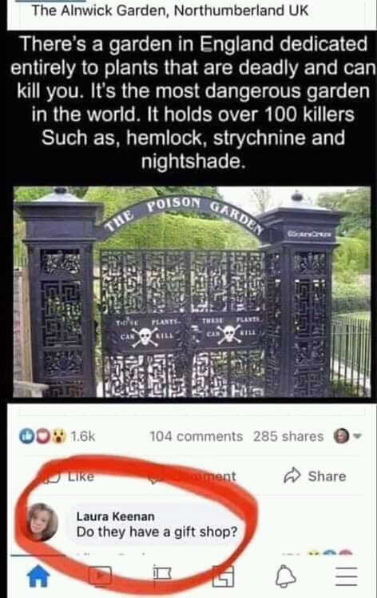This screenshot has height=598, width=377.
Task: Open Laura Keenan's profile name
Action: [x=115, y=516]
